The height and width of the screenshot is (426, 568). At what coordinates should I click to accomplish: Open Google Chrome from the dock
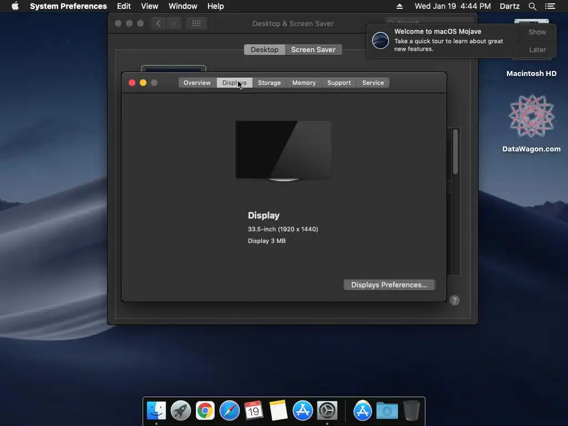click(x=205, y=410)
